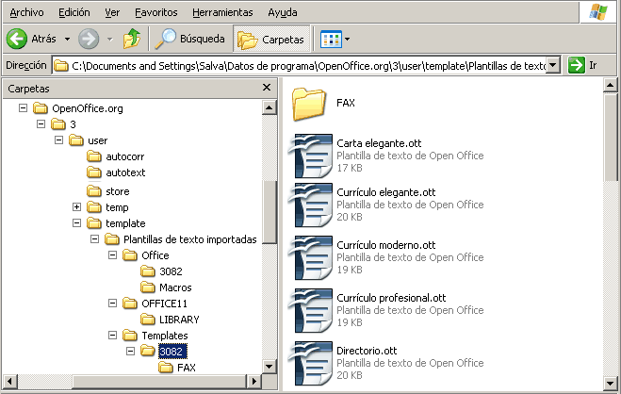
Task: Click the Directorio.ott file name
Action: [x=367, y=351]
